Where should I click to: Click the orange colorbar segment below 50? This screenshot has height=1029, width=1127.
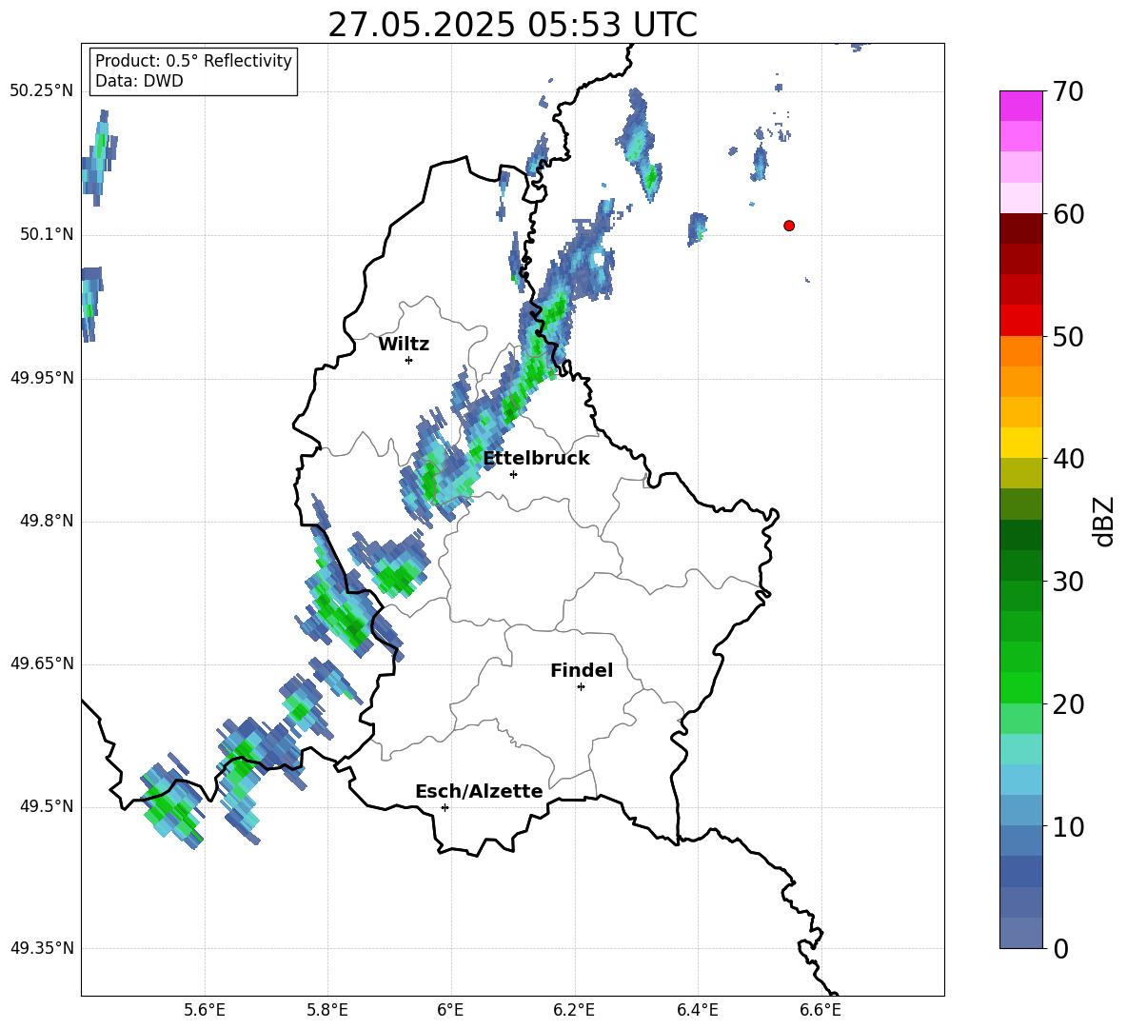pos(1021,351)
